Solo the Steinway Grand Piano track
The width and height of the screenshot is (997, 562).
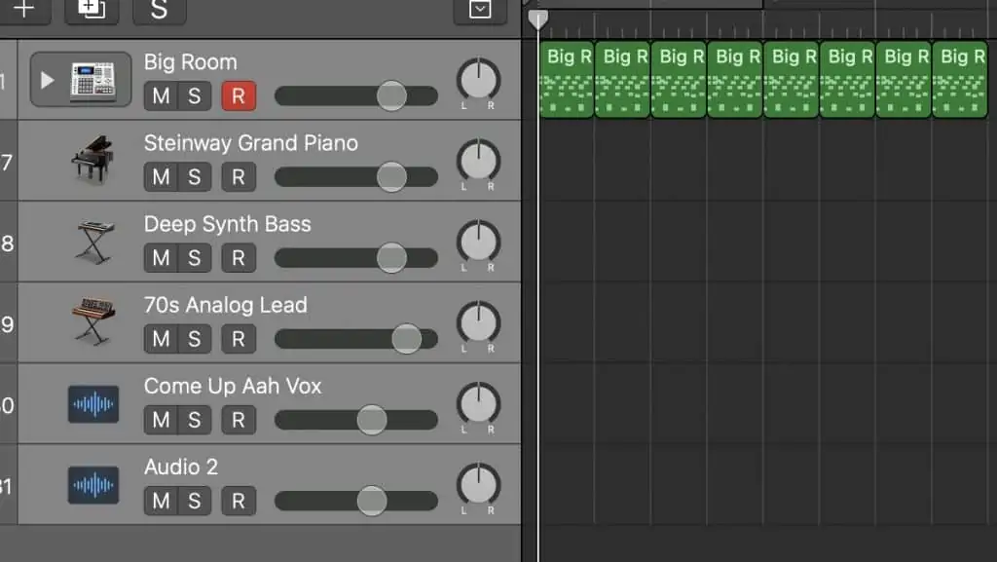[x=195, y=176]
